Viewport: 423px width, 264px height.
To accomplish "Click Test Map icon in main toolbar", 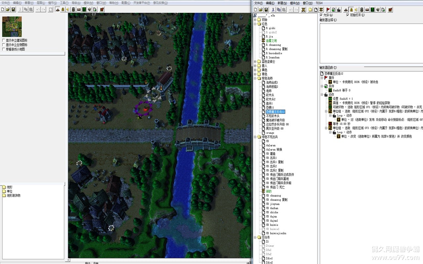I will 102,10.
